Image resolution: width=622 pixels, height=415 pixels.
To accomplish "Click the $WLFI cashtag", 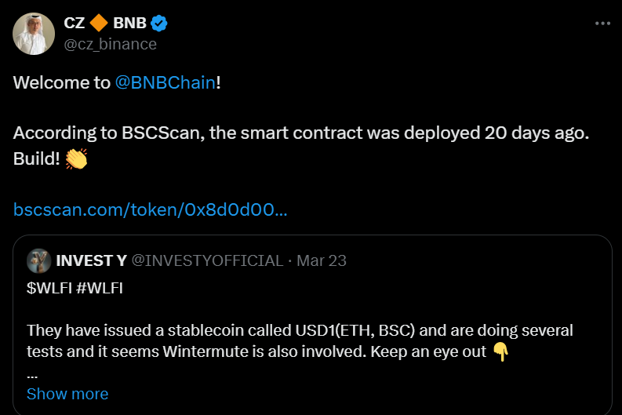I will click(x=48, y=288).
